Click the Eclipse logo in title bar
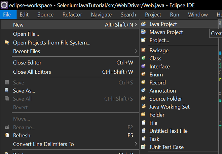Viewport: 222px width, 154px height. click(x=4, y=5)
